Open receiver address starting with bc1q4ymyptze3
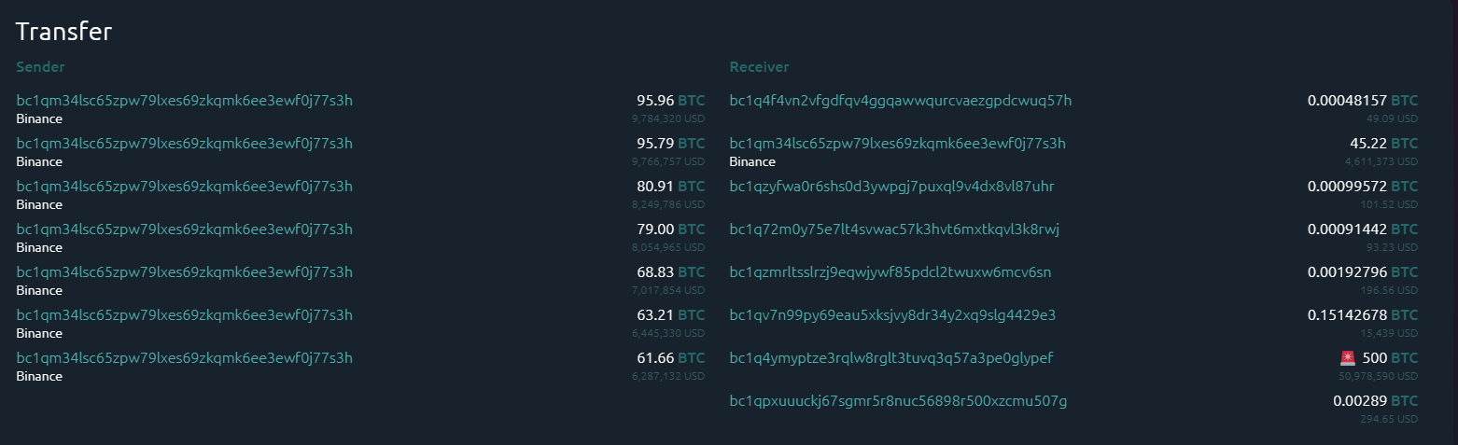The image size is (1458, 445). pyautogui.click(x=891, y=358)
